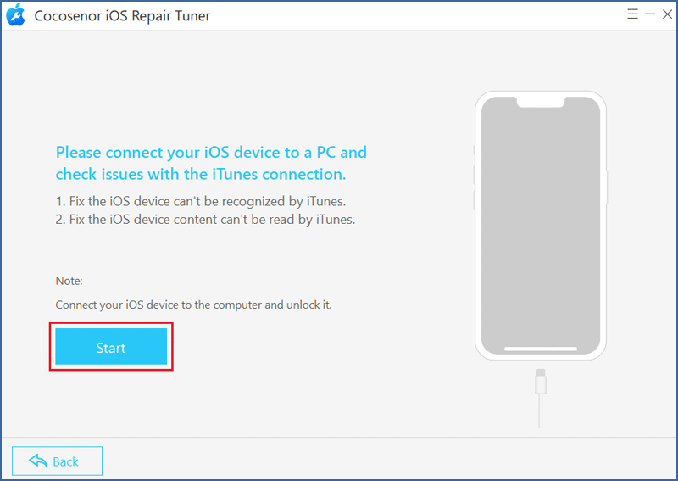Open the hamburger menu in title bar

pos(632,14)
